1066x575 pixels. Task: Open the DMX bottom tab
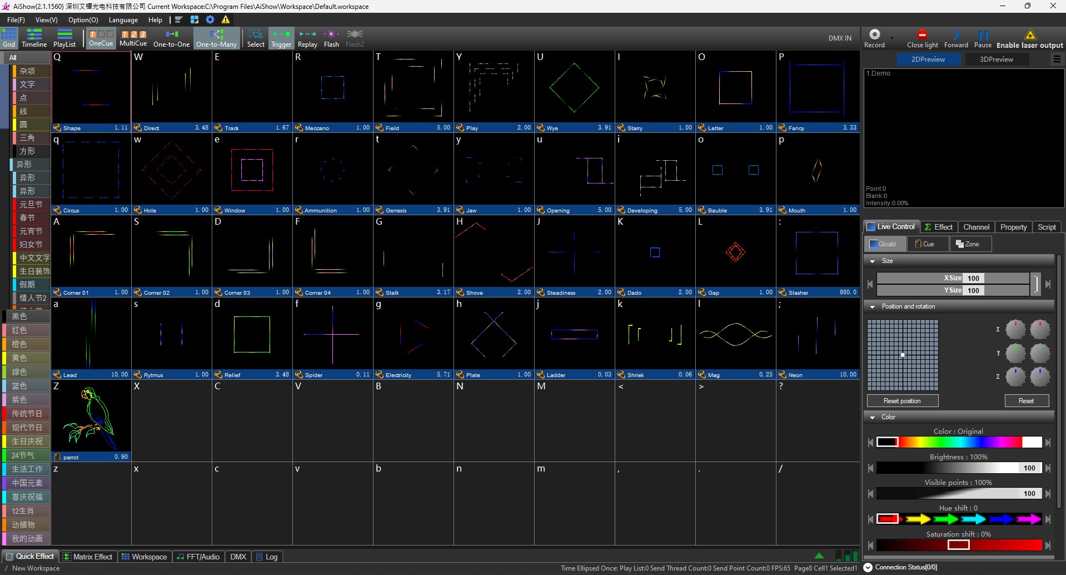coord(238,557)
